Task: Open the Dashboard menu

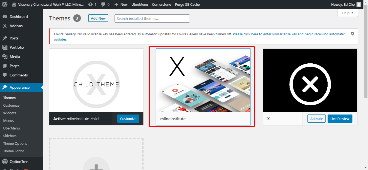Action: [22, 17]
